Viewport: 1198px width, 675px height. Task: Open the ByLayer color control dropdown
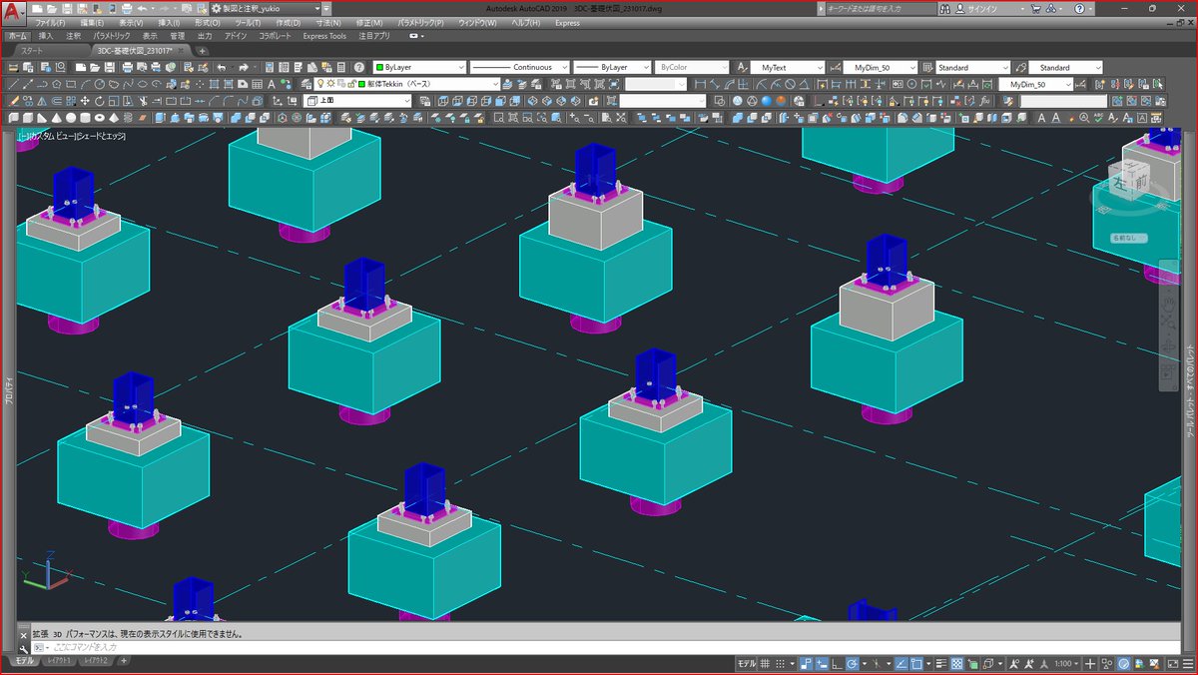[418, 67]
